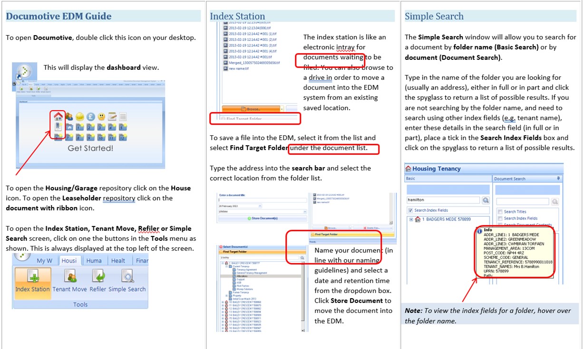The image size is (584, 349).
Task: Click the Documotive EDM Guide heading
Action: 58,16
